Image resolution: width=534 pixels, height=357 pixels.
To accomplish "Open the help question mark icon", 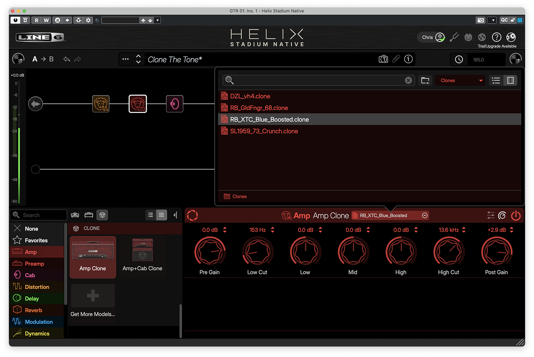I will point(497,37).
